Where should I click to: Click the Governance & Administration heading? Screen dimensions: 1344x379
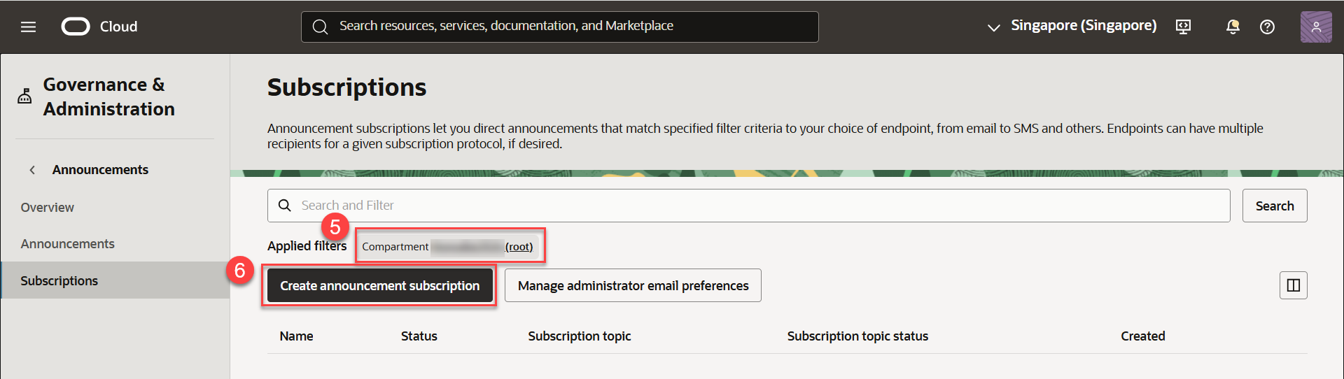(108, 96)
